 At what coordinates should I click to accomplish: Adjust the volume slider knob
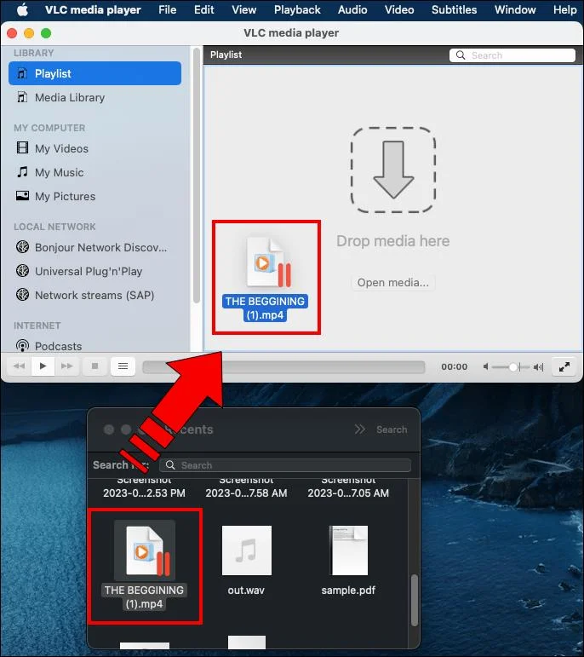pyautogui.click(x=513, y=367)
